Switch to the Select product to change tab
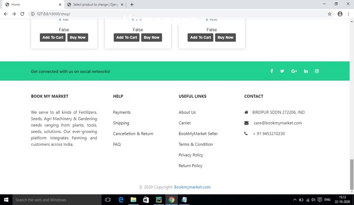Image resolution: width=354 pixels, height=205 pixels. [x=95, y=4]
